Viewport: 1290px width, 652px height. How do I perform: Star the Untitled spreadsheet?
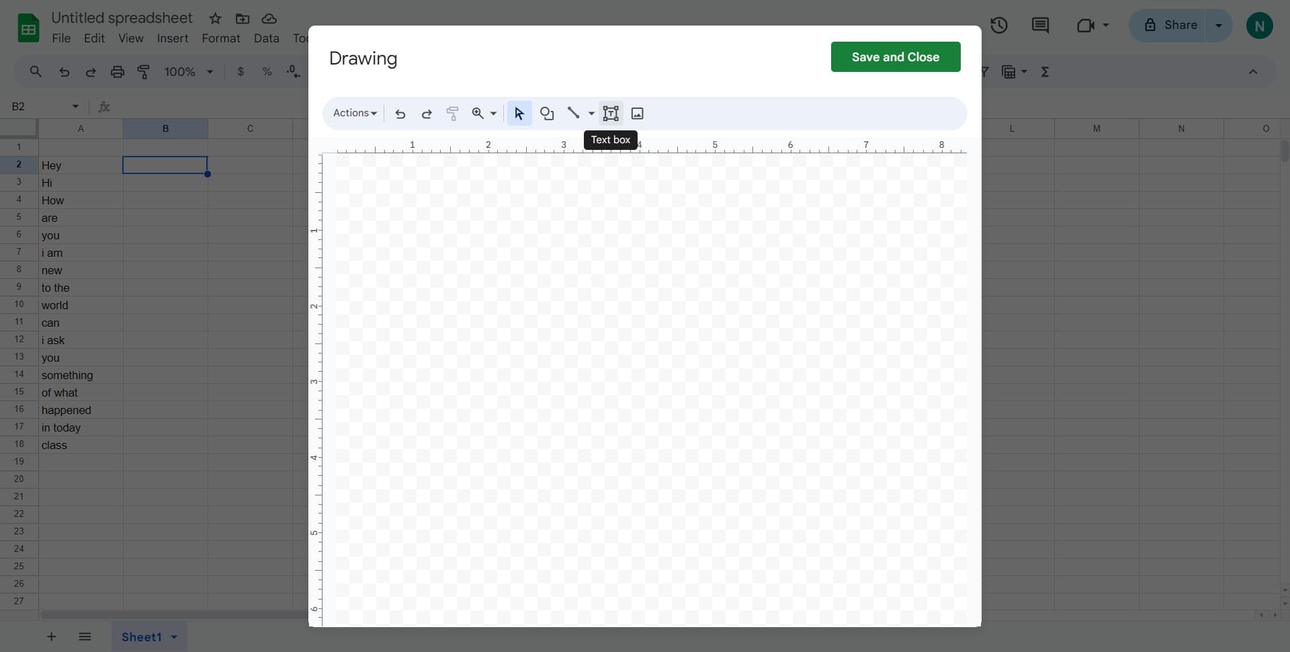click(215, 19)
